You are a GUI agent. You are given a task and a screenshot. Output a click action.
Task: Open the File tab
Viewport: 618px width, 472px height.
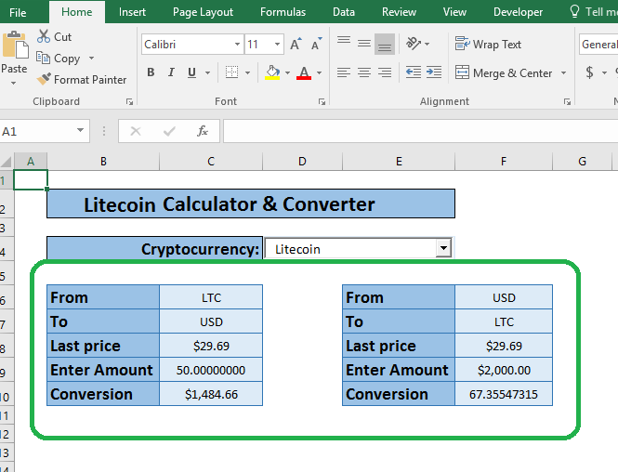pos(18,12)
